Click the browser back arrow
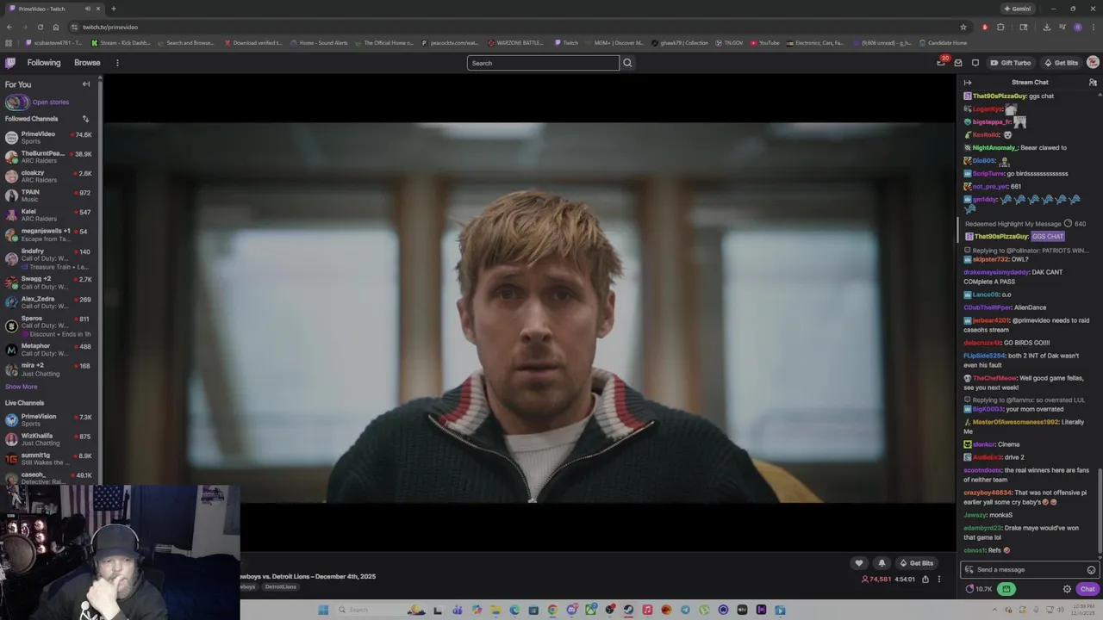The image size is (1103, 620). pyautogui.click(x=9, y=27)
